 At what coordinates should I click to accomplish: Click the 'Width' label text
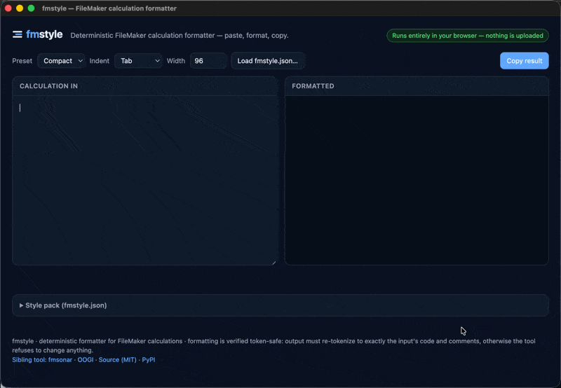point(176,61)
